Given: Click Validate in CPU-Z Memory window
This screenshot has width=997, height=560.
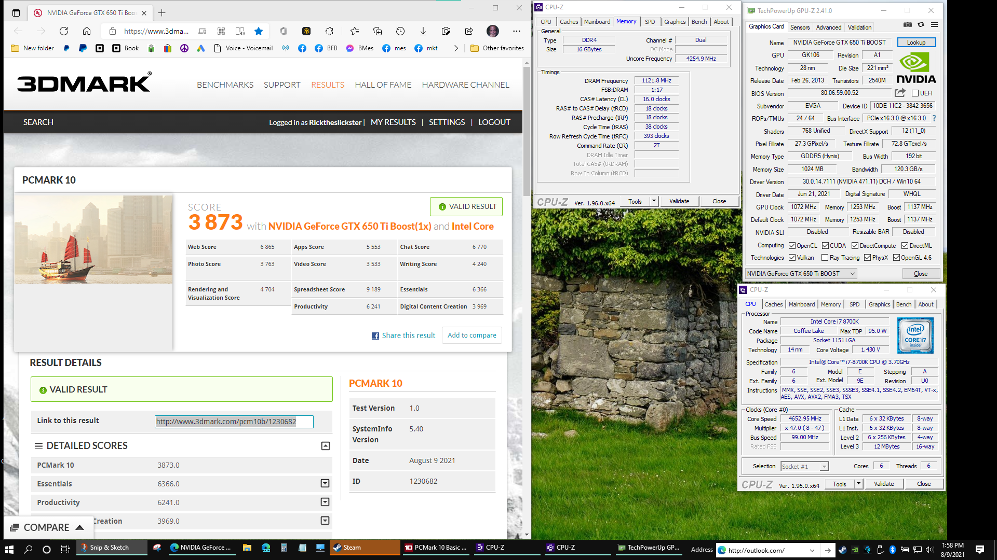Looking at the screenshot, I should (x=679, y=201).
